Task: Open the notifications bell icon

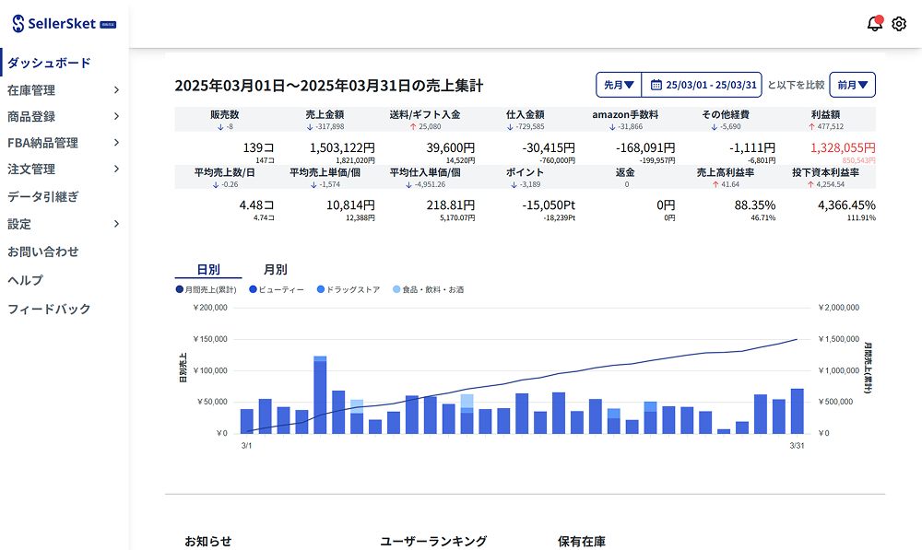Action: 874,24
